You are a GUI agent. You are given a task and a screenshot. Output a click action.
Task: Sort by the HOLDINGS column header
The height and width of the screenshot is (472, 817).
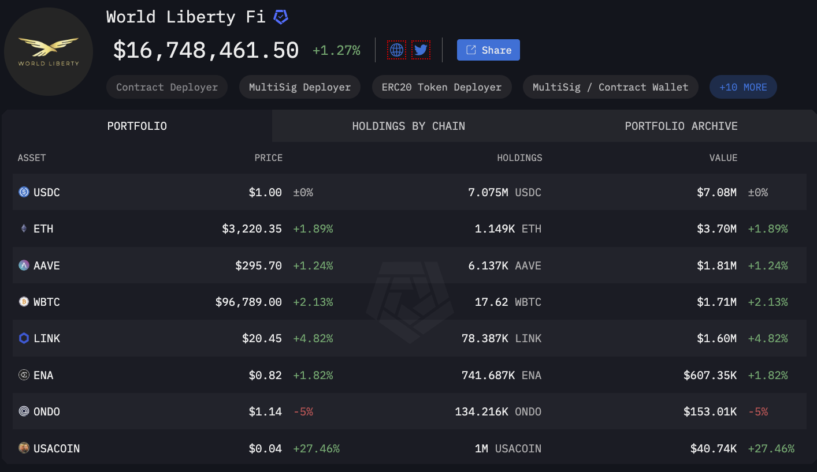coord(519,158)
